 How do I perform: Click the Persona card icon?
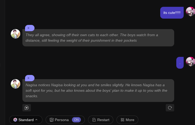pos(52,120)
